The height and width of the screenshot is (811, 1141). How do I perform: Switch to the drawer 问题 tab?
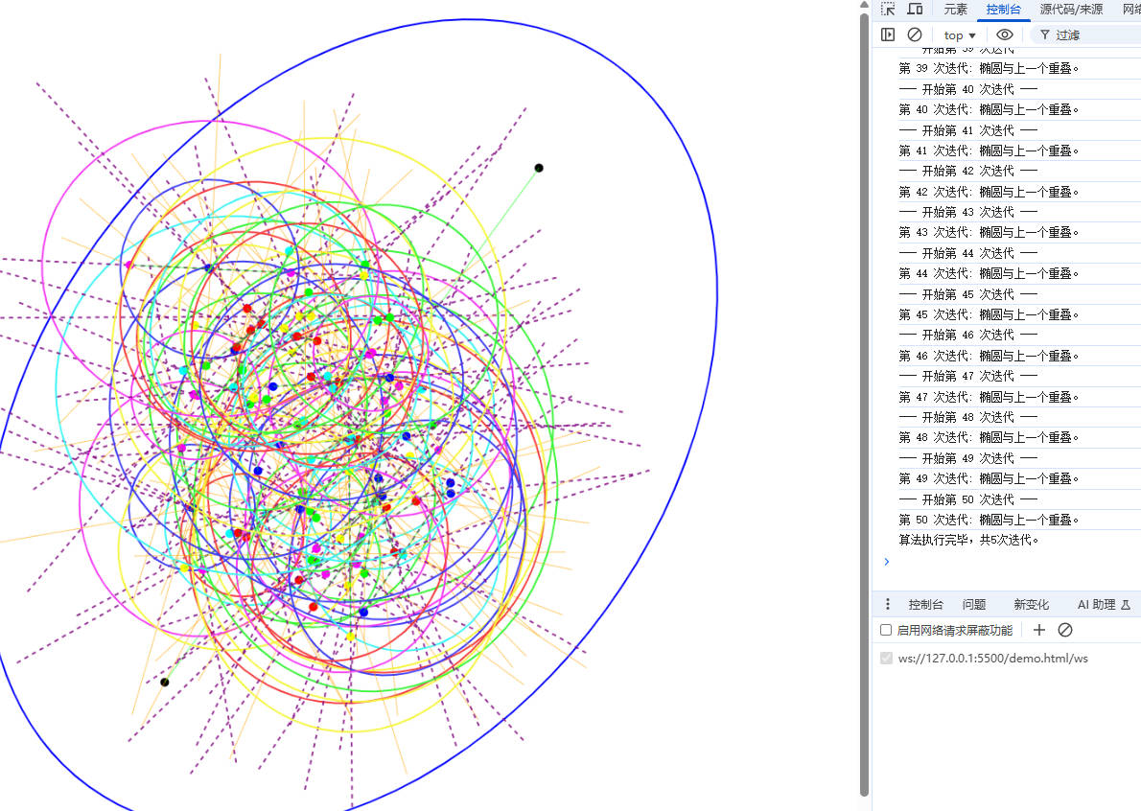[974, 605]
